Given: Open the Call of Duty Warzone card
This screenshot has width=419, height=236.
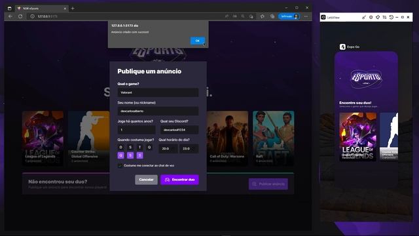Looking at the screenshot, I should click(227, 138).
